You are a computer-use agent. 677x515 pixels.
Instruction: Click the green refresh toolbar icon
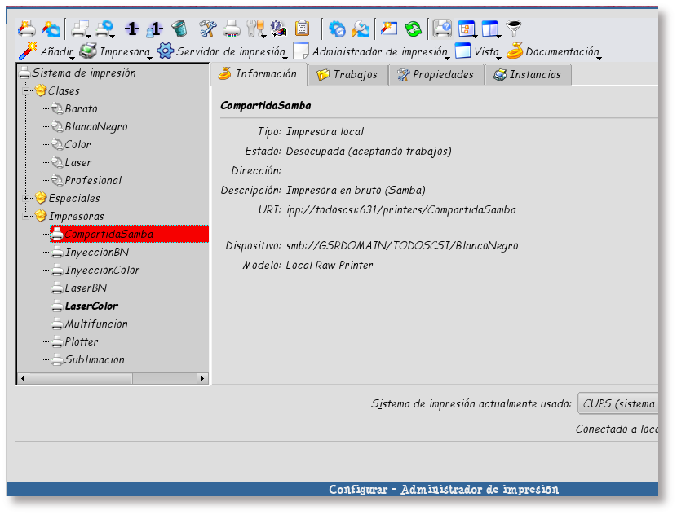point(414,29)
